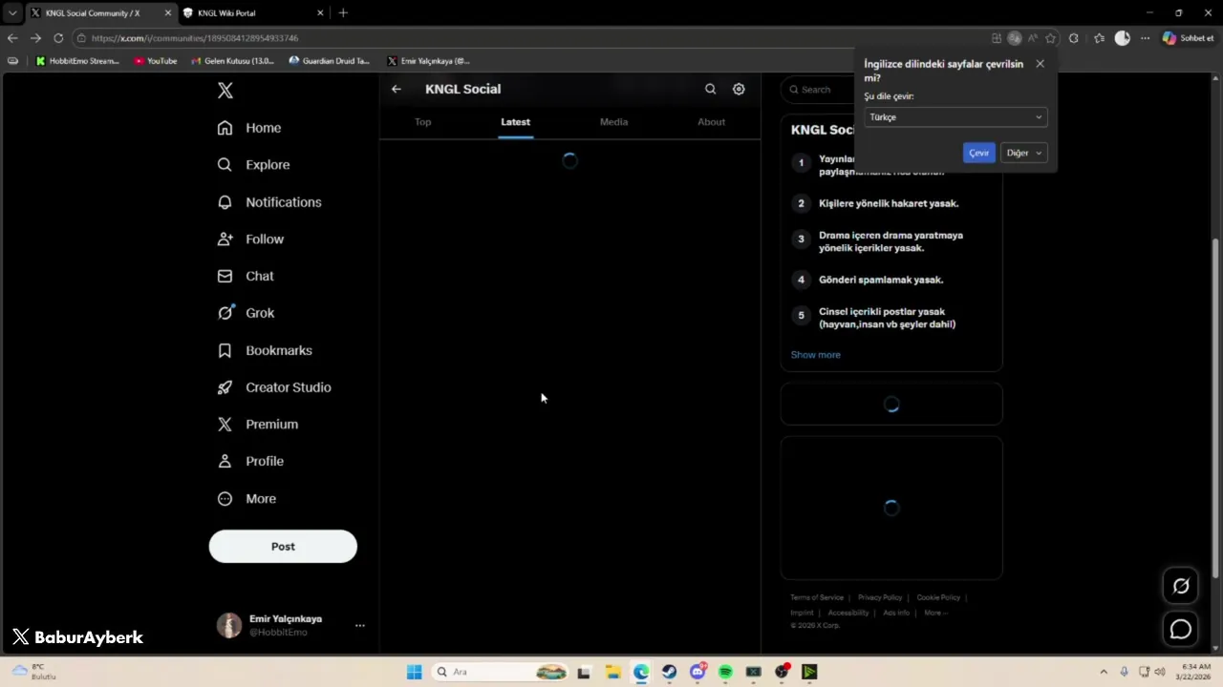The width and height of the screenshot is (1223, 687).
Task: Click the Emir Yalçınkaya profile avatar
Action: 229,625
